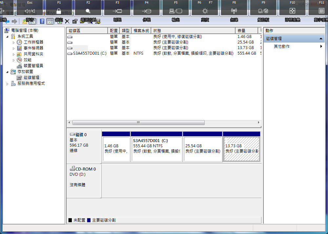Open the properties toolbar icon
Image resolution: width=328 pixels, height=234 pixels.
[x=75, y=21]
